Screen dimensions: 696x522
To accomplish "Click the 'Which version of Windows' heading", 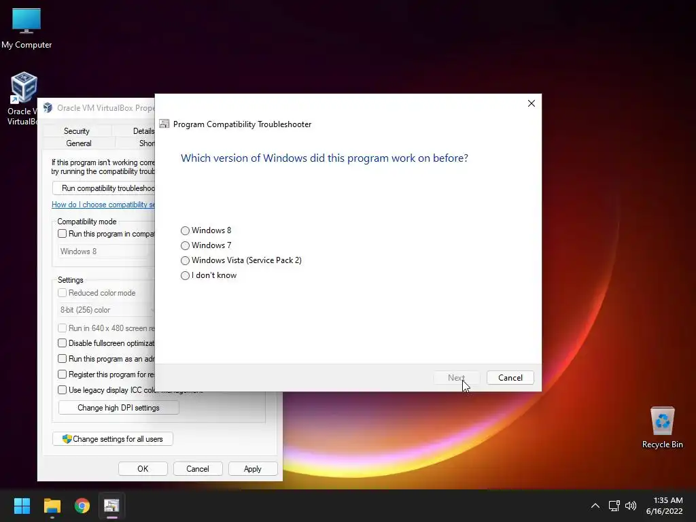I will click(324, 158).
